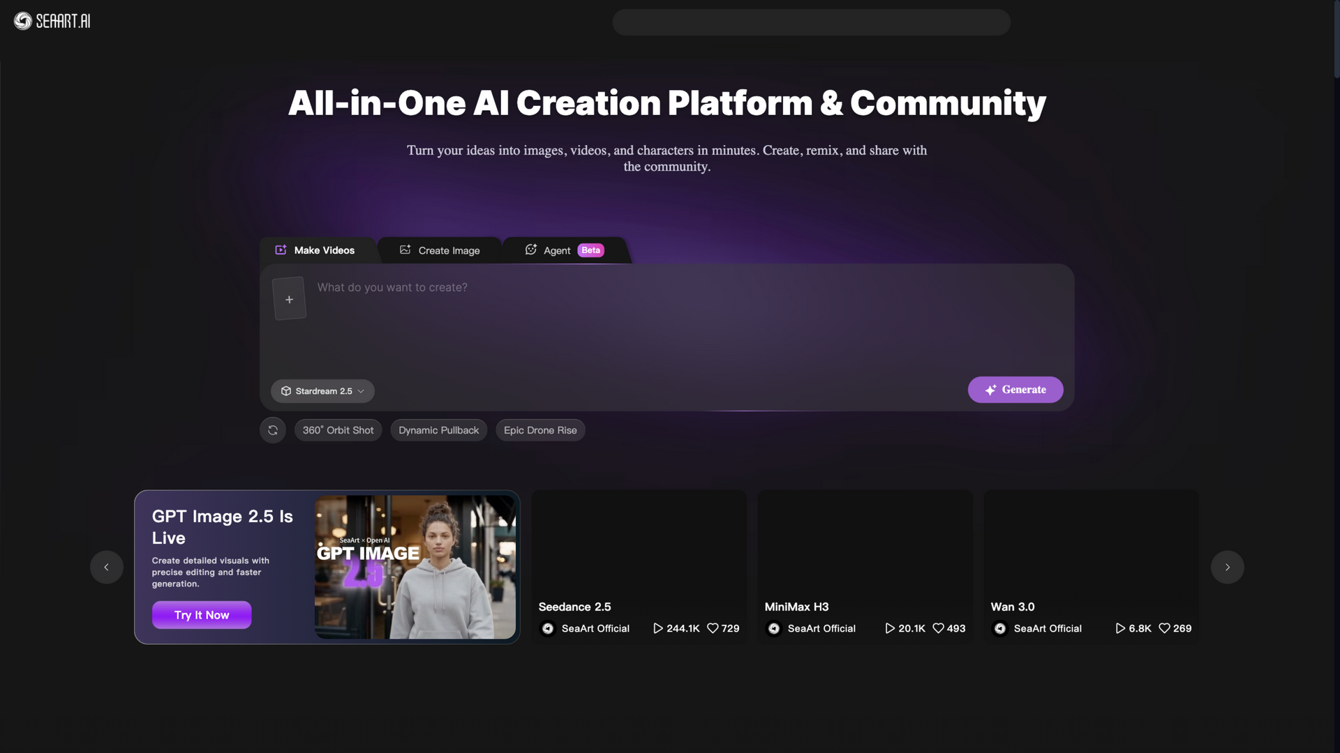Click the Generate button
This screenshot has height=753, width=1340.
point(1015,390)
